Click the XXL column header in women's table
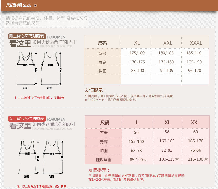Screen dimensions: 218x189 point(195,122)
